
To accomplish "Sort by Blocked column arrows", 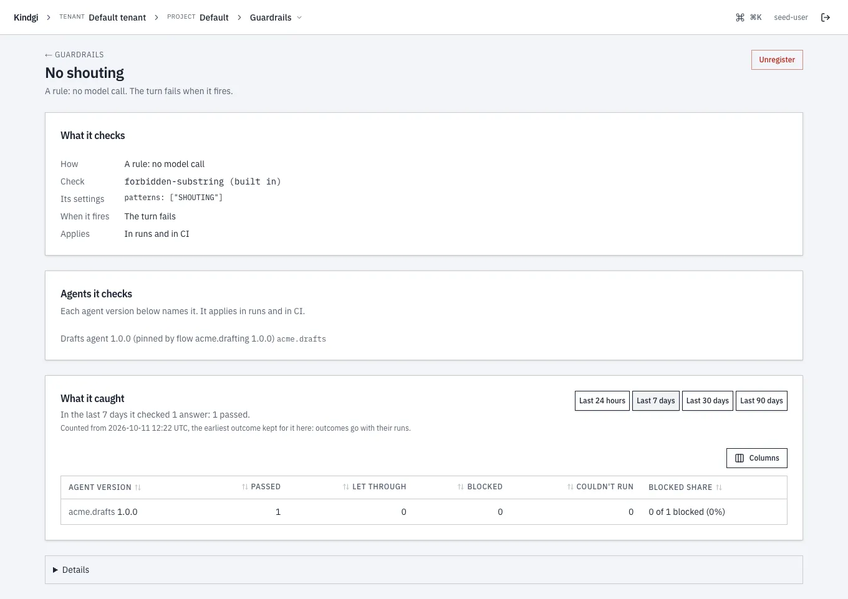I will pyautogui.click(x=461, y=487).
